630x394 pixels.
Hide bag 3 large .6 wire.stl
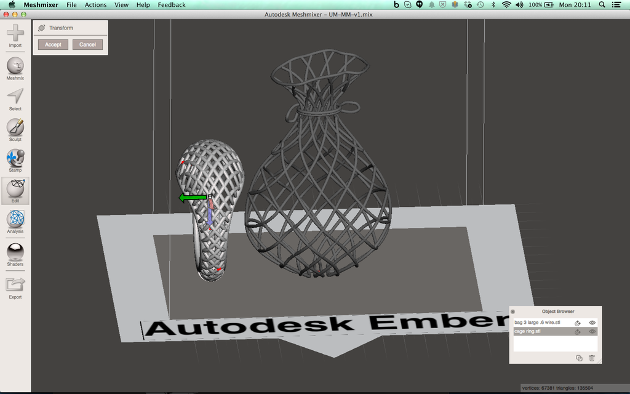pos(592,323)
